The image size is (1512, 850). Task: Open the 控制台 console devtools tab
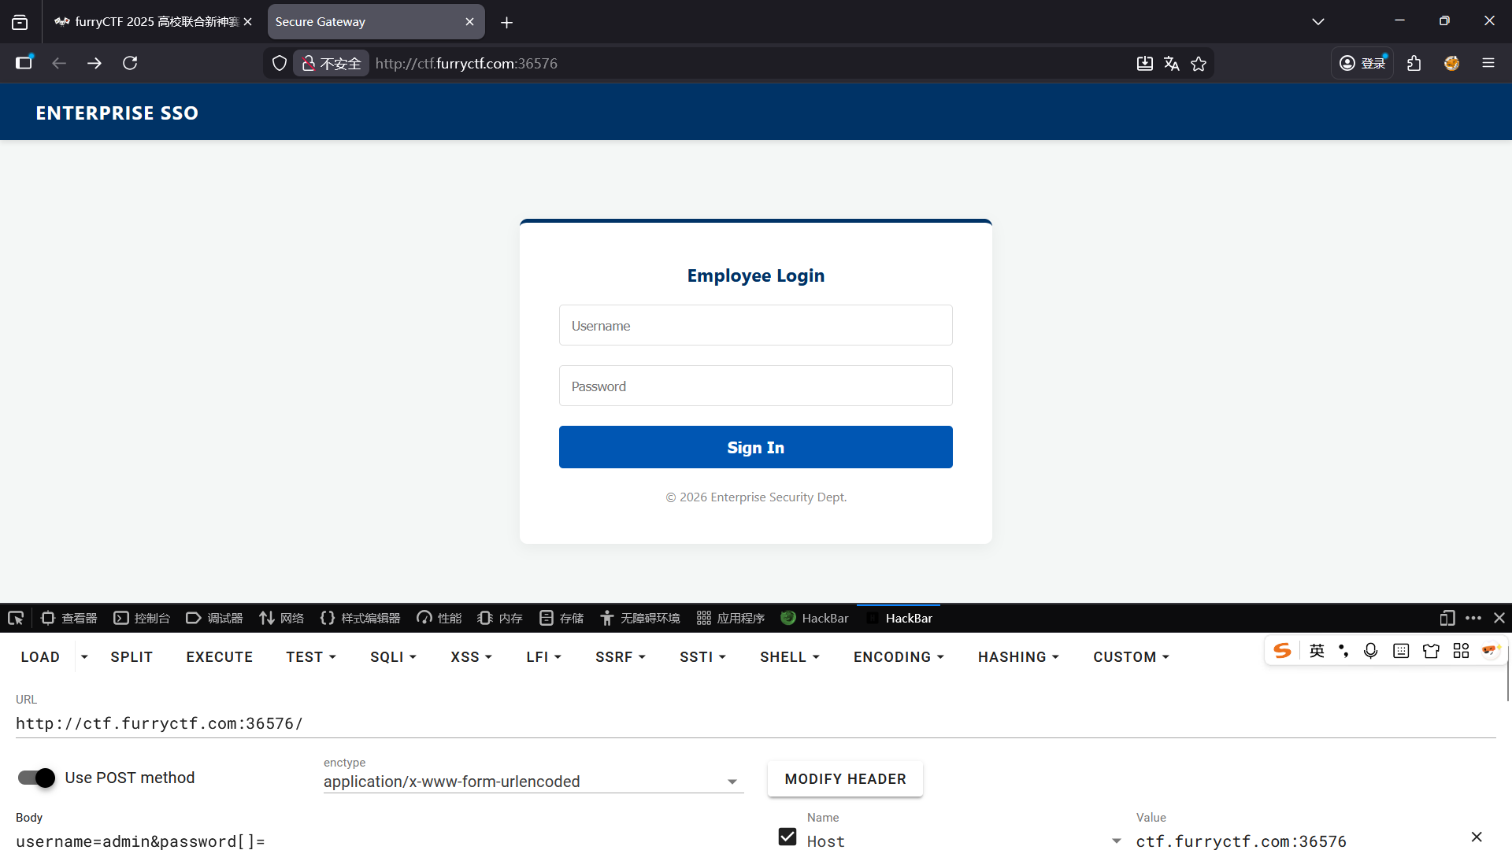pos(143,618)
